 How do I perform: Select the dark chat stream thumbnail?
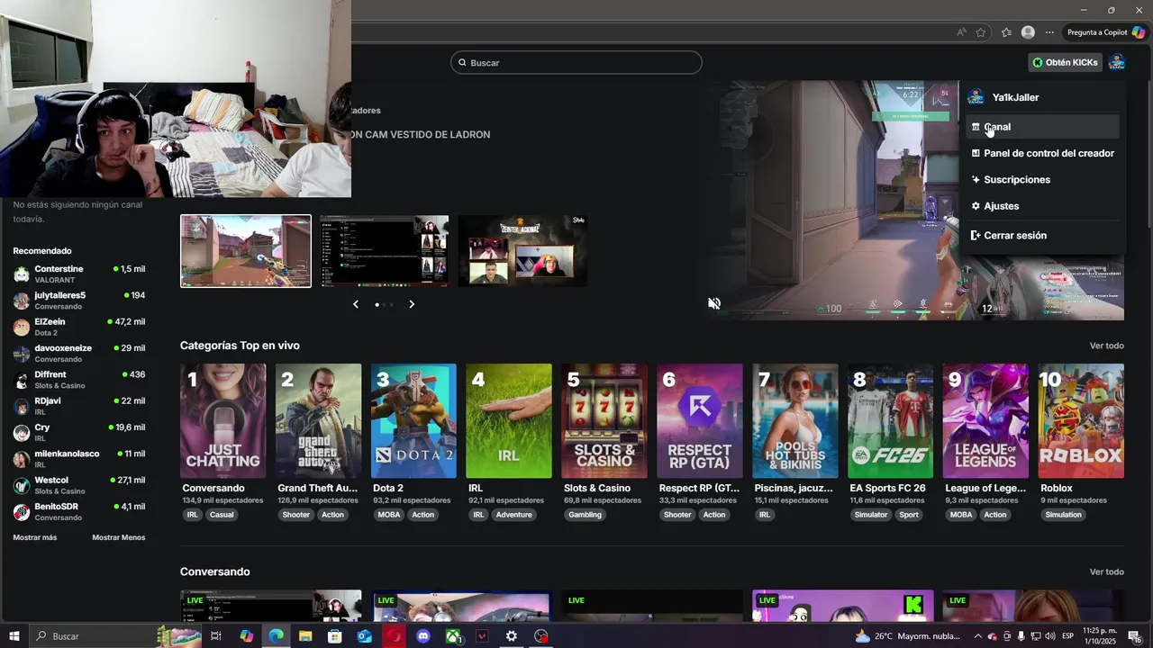(385, 251)
